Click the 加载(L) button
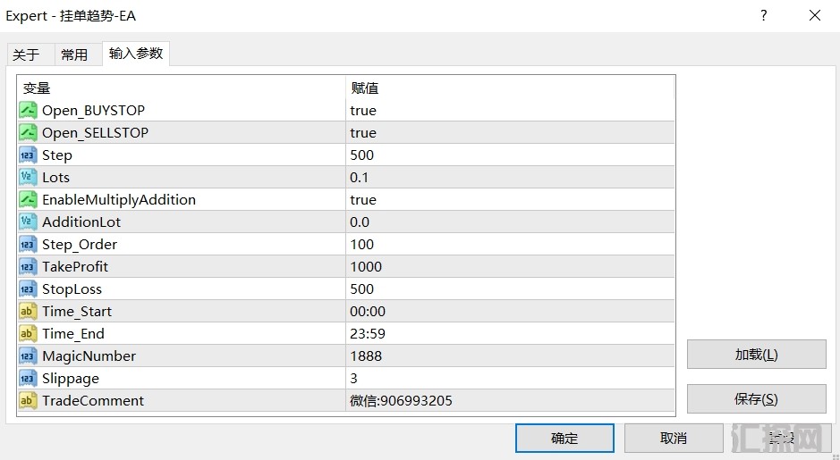The image size is (840, 460). coord(757,354)
